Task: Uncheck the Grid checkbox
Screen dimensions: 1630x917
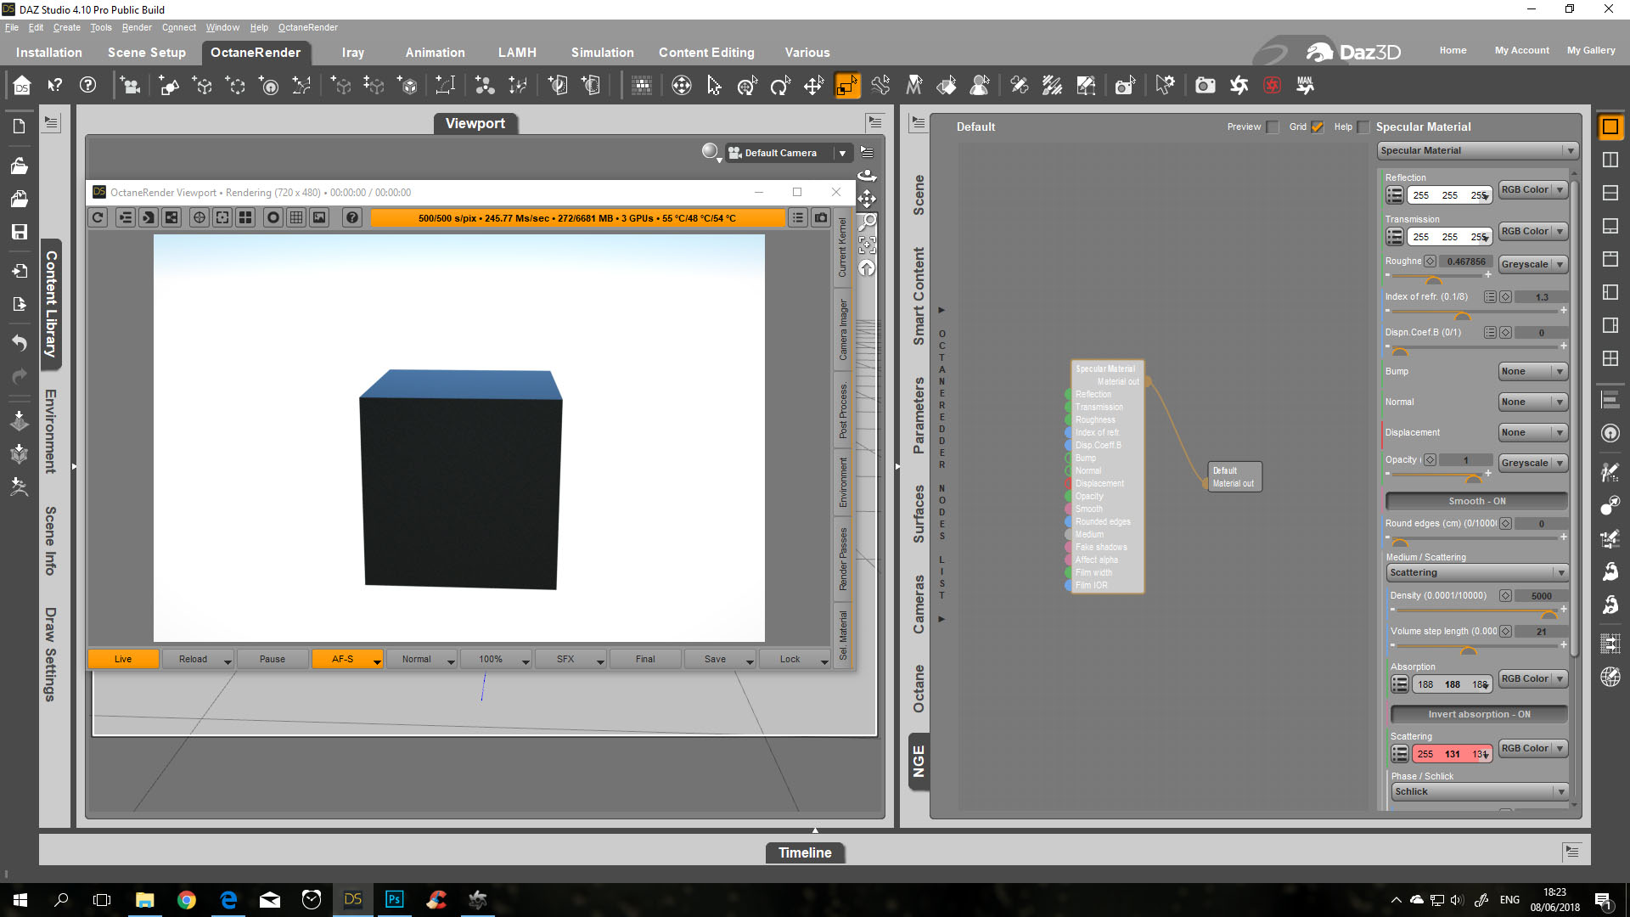Action: coord(1317,127)
